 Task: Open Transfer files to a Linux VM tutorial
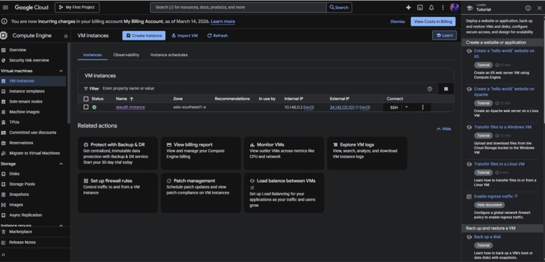coord(499,164)
